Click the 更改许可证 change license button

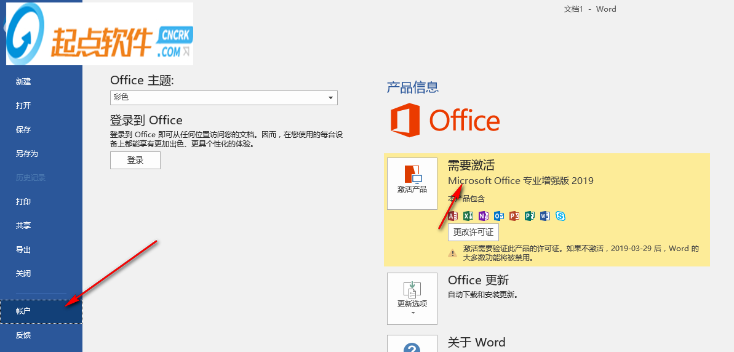coord(473,232)
